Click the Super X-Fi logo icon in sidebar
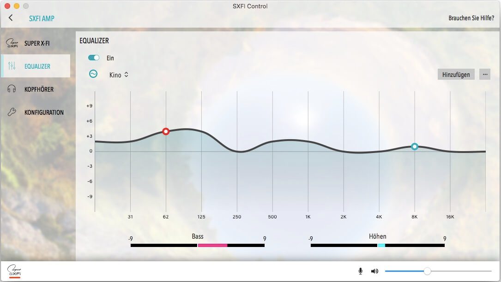 tap(12, 43)
